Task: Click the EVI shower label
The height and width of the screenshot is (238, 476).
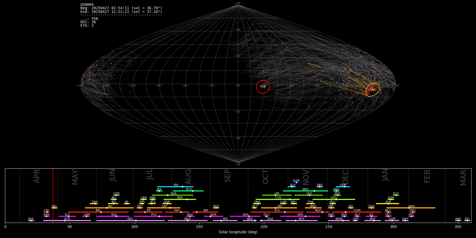Action: point(467,219)
